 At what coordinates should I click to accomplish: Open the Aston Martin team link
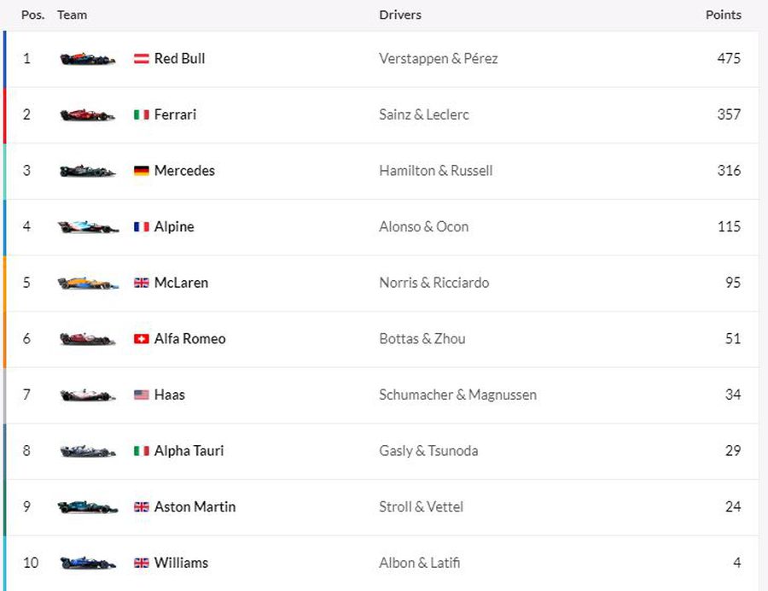[195, 506]
